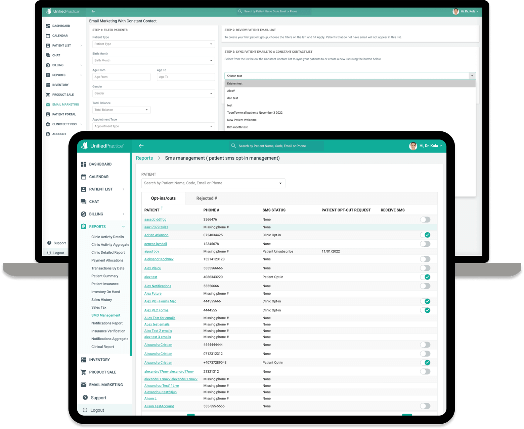Collapse the Reports sidebar section
This screenshot has height=429, width=524.
(x=123, y=227)
